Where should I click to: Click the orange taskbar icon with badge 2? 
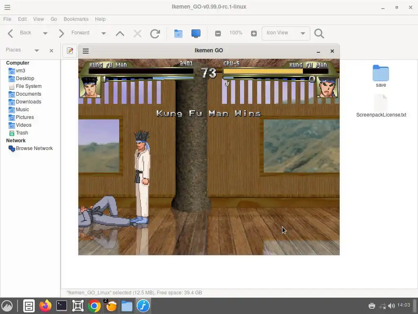coord(111,306)
